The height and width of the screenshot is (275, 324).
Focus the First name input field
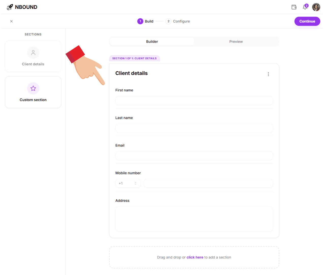194,101
